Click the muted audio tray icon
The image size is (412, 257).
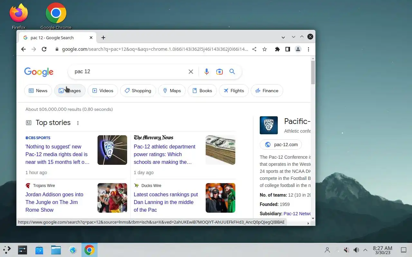click(347, 250)
